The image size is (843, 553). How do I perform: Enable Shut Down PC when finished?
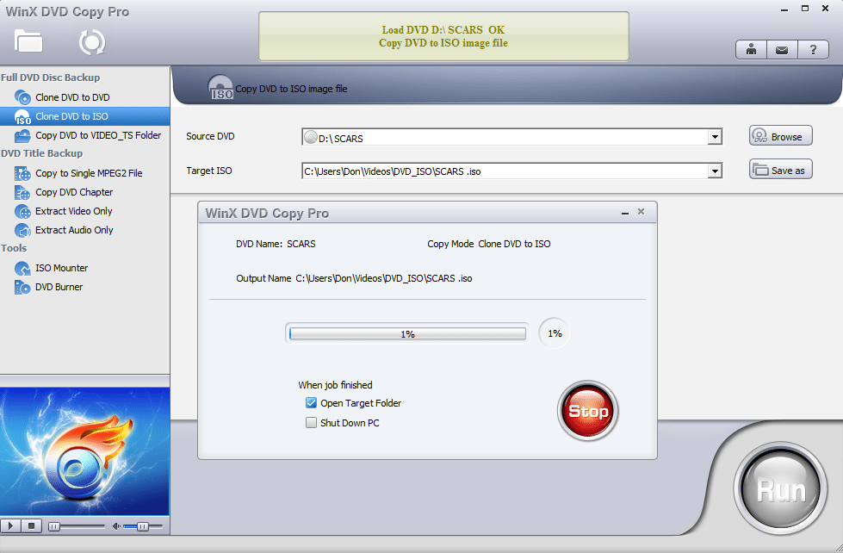coord(312,423)
